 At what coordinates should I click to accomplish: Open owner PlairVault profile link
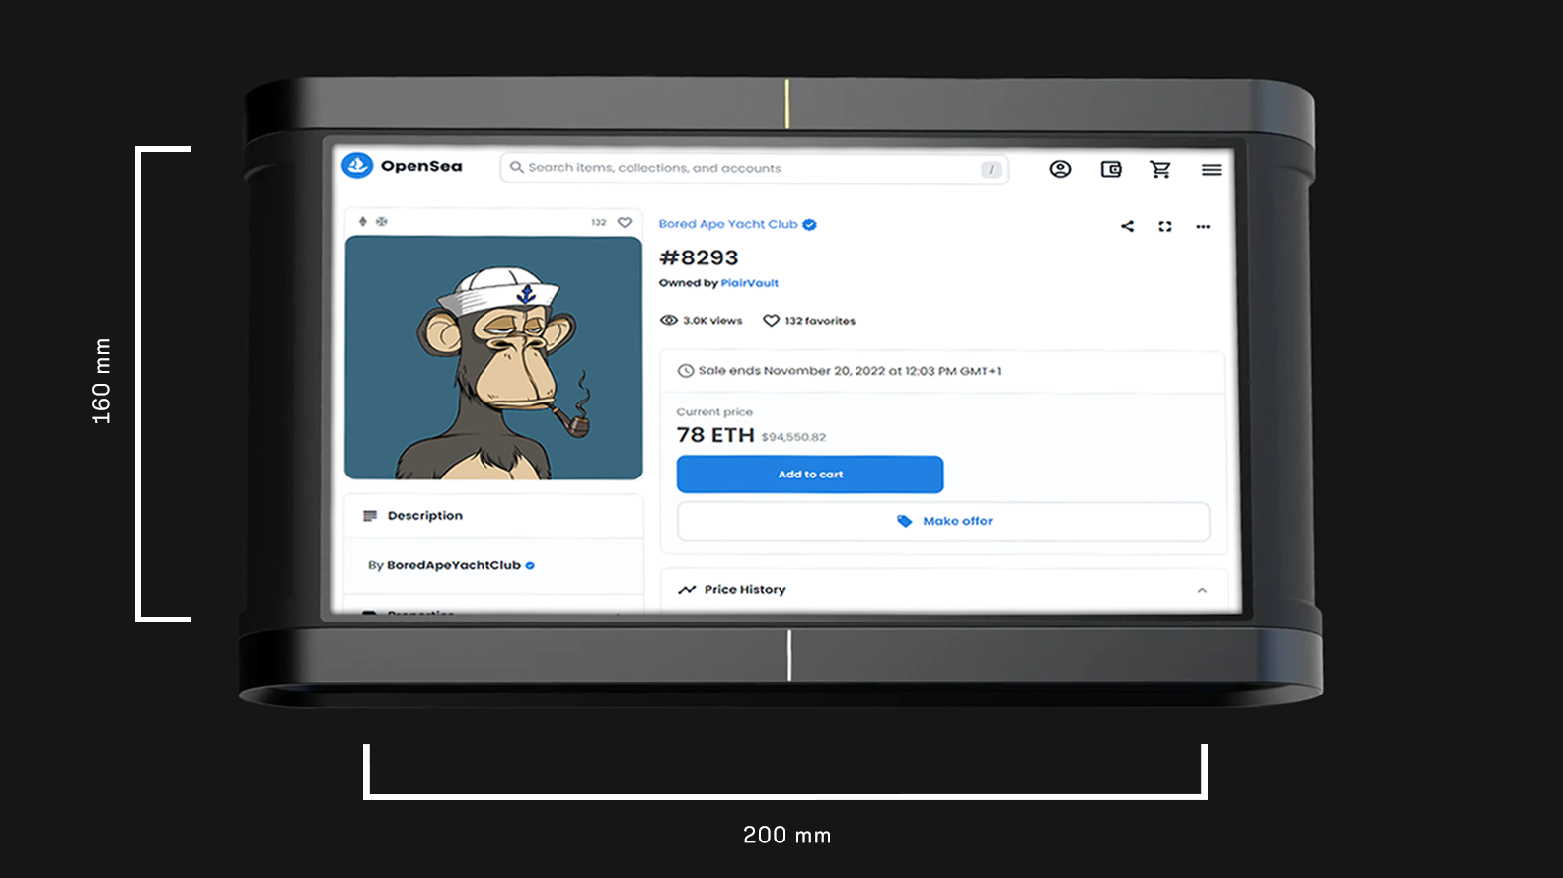pyautogui.click(x=749, y=283)
